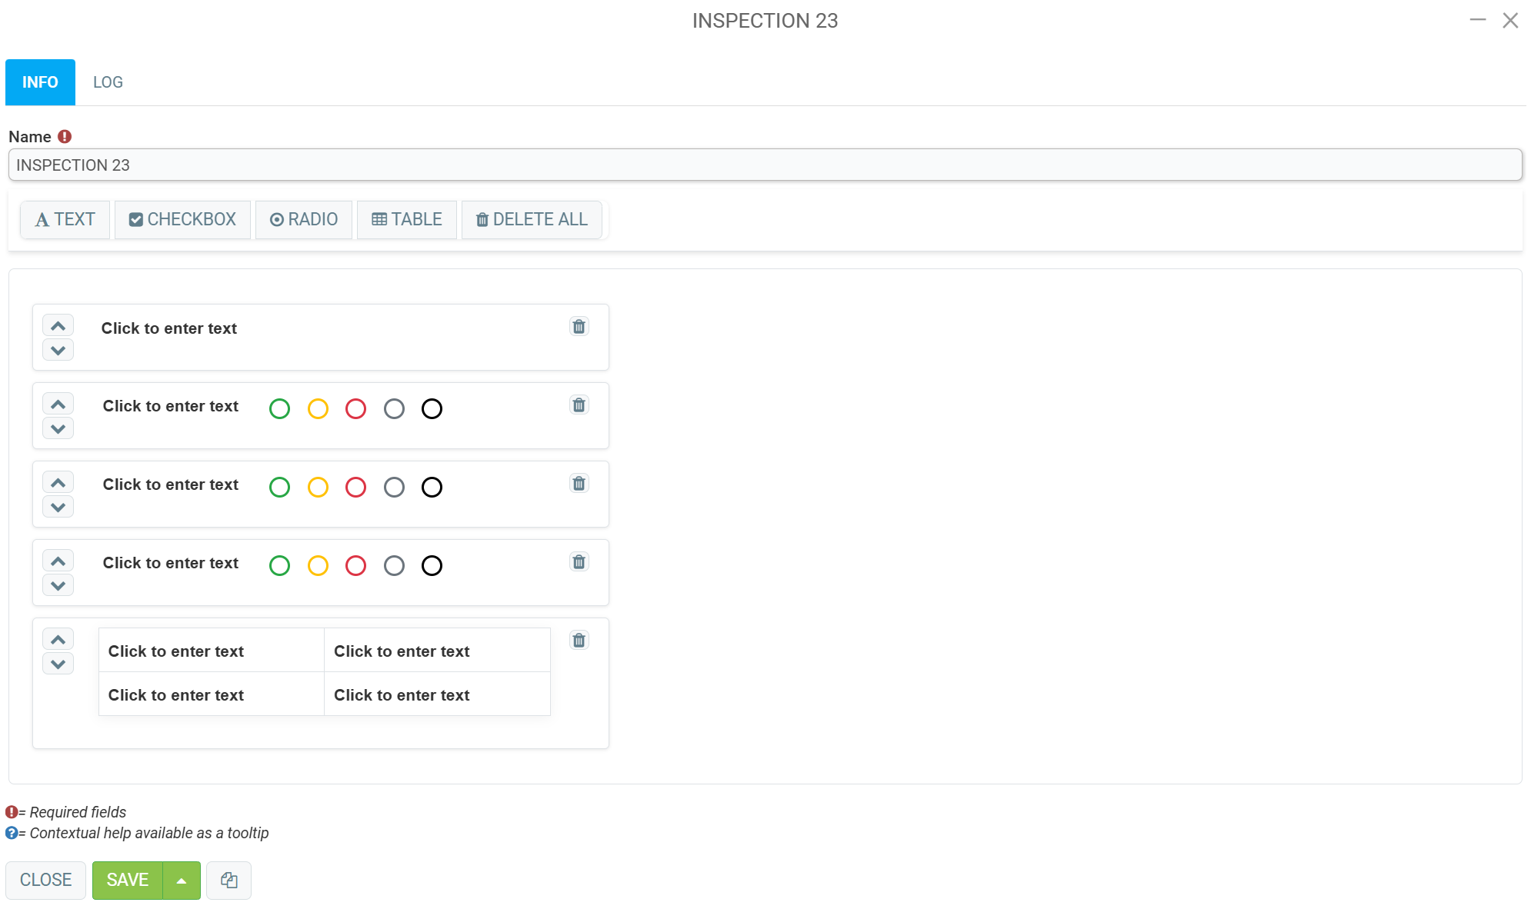Open the SAVE dropdown arrow
Viewport: 1531px width, 909px height.
[x=182, y=881]
